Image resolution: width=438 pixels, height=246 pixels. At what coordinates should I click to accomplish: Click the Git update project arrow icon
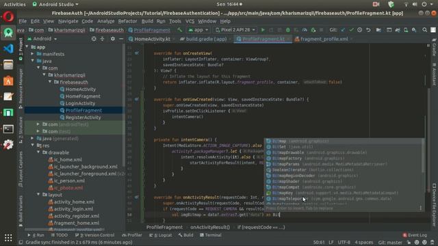[343, 30]
